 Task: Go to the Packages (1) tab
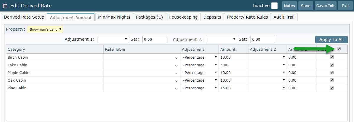(x=149, y=17)
